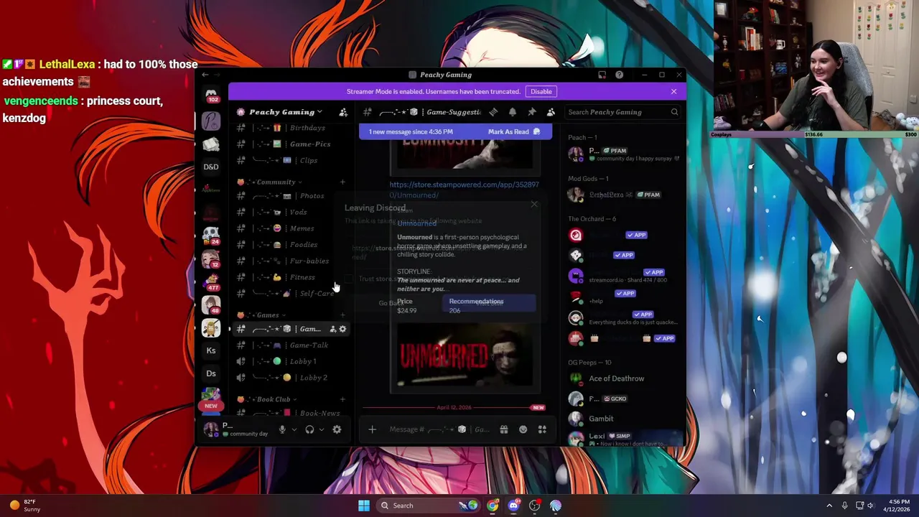Open the Game-Talk channel
Viewport: 919px width, 517px height.
[x=291, y=345]
